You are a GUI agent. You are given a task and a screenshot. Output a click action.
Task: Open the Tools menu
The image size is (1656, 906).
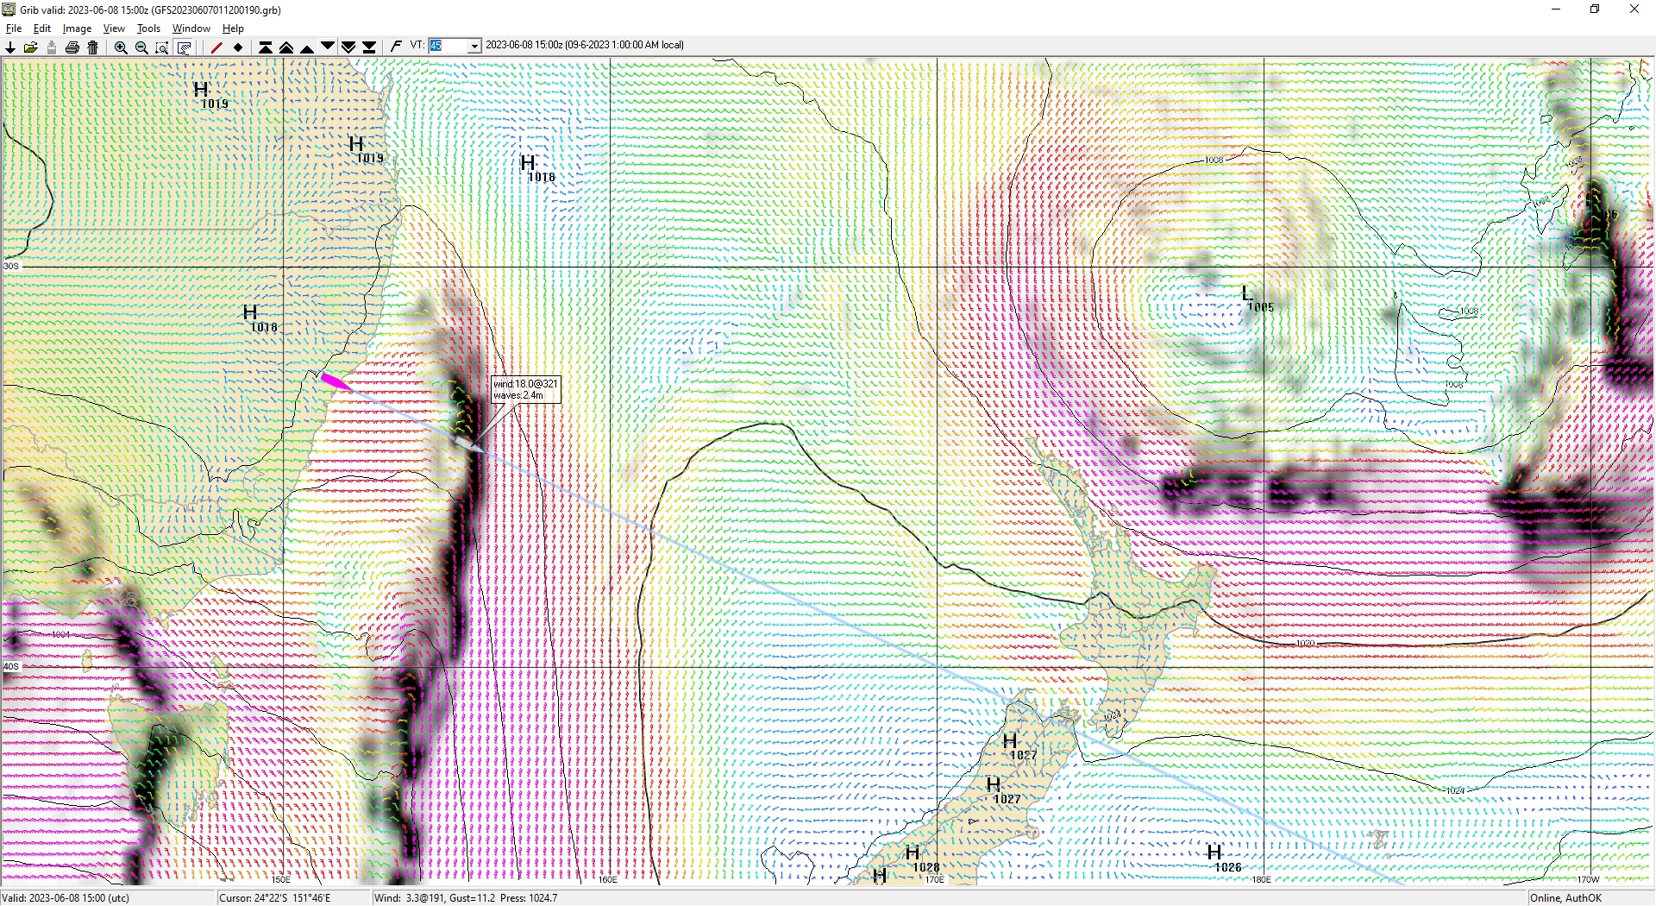(x=148, y=28)
